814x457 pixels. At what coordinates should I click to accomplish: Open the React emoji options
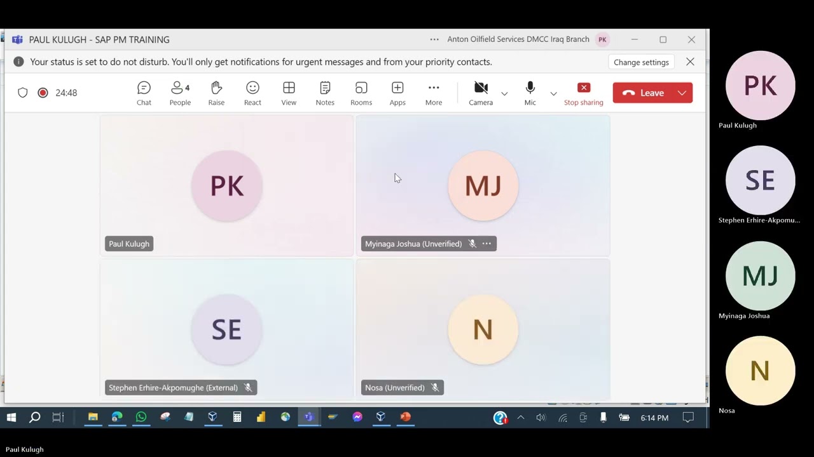252,93
